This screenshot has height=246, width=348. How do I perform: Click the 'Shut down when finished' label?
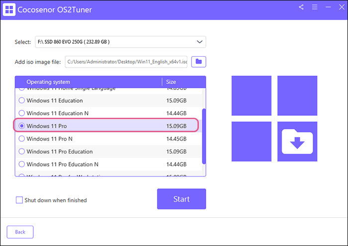point(56,200)
